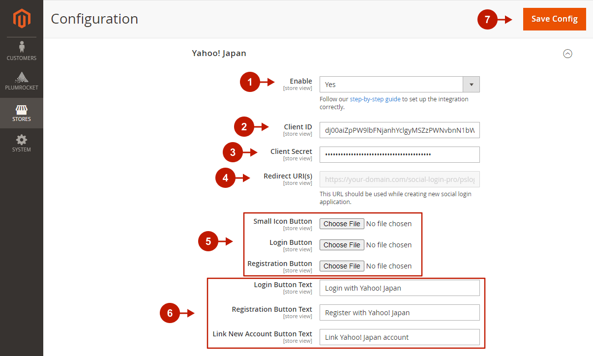Image resolution: width=593 pixels, height=356 pixels.
Task: Edit the Registration Button Text field
Action: tap(399, 313)
